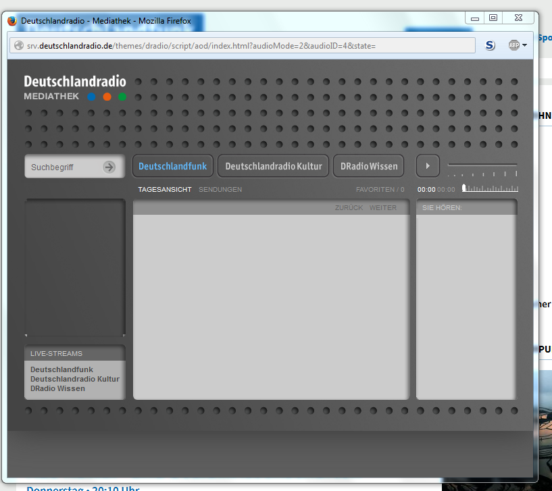Adjust the volume slider track
The width and height of the screenshot is (552, 491).
click(482, 165)
